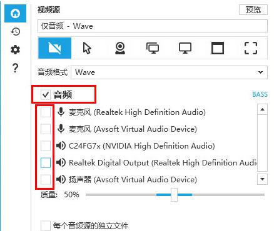Uncheck the 音频 checkbox
This screenshot has height=231, width=274.
[46, 95]
